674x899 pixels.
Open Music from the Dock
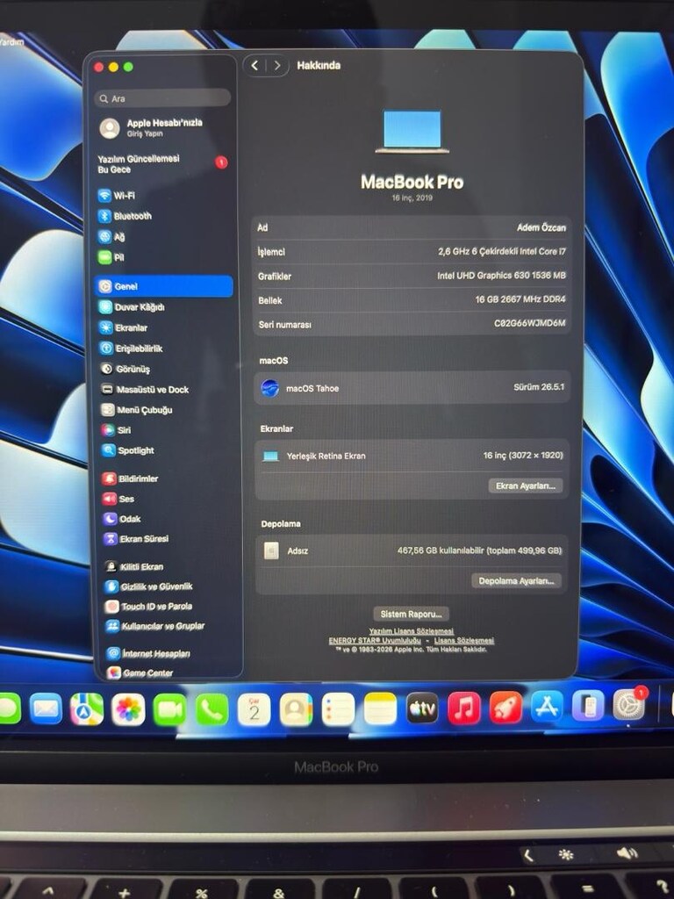coord(463,708)
